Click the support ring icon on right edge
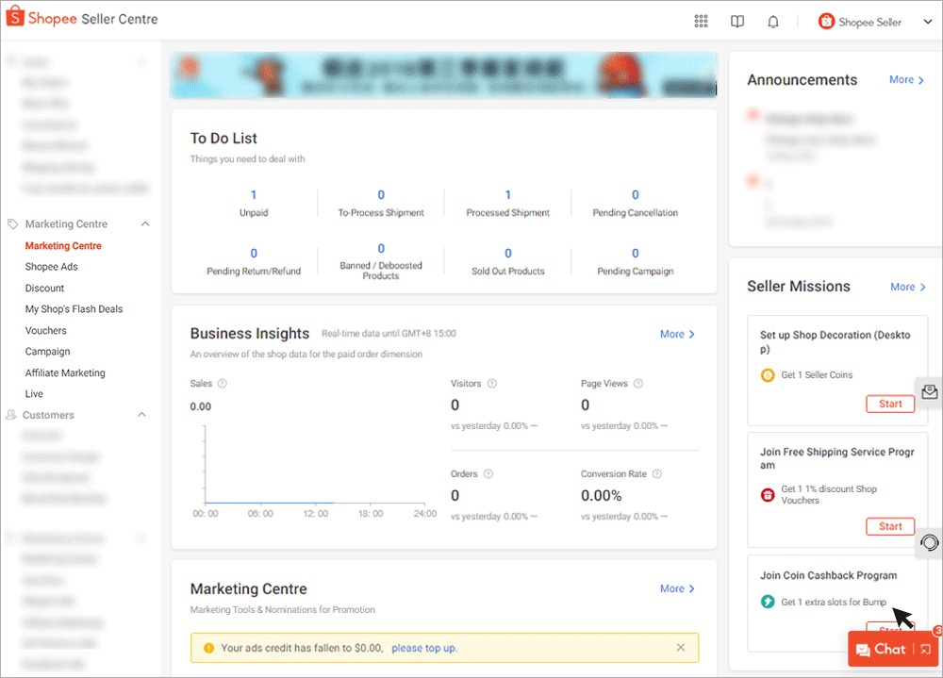Image resolution: width=943 pixels, height=678 pixels. [930, 542]
